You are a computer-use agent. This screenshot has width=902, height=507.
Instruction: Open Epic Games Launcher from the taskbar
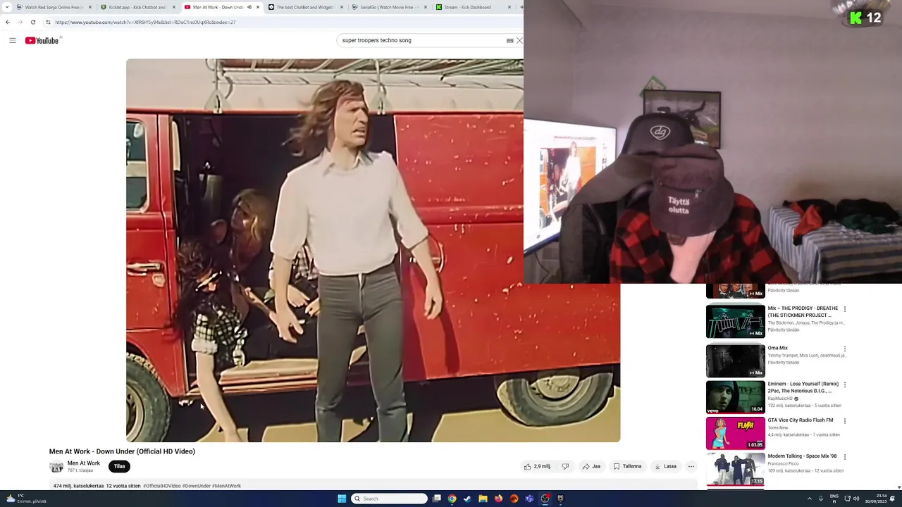pos(560,499)
